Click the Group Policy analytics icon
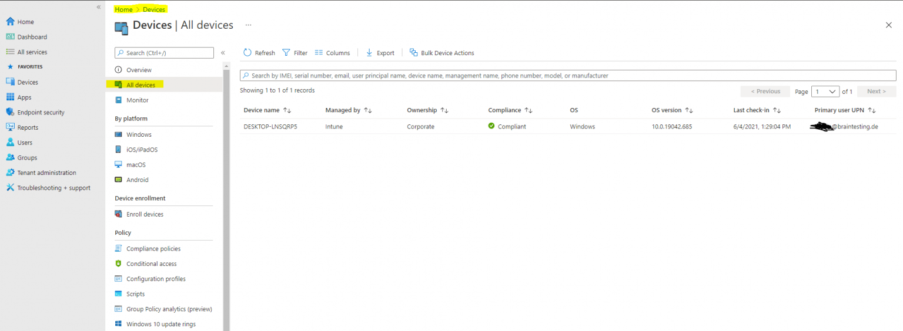903x331 pixels. tap(118, 309)
